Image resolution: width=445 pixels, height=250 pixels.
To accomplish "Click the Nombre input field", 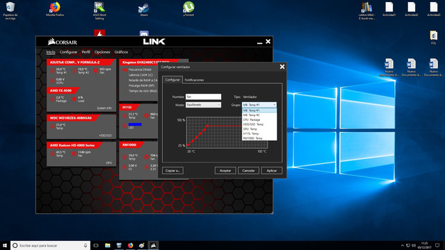I will pyautogui.click(x=203, y=97).
